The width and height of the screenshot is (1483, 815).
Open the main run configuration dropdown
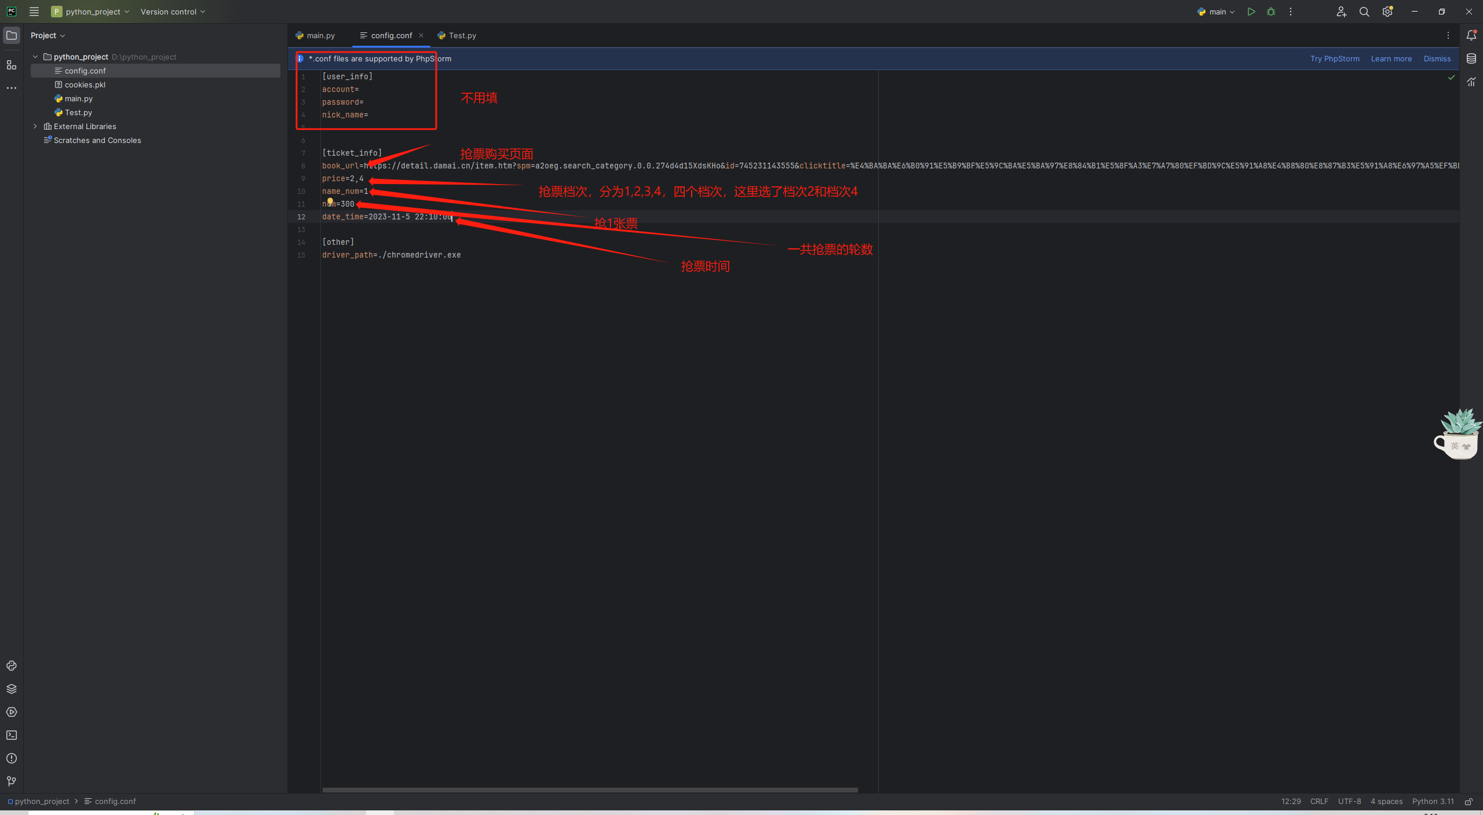pyautogui.click(x=1217, y=12)
